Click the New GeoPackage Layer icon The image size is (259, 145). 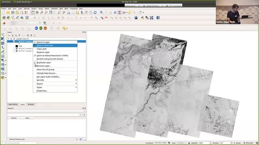[x=8, y=18]
